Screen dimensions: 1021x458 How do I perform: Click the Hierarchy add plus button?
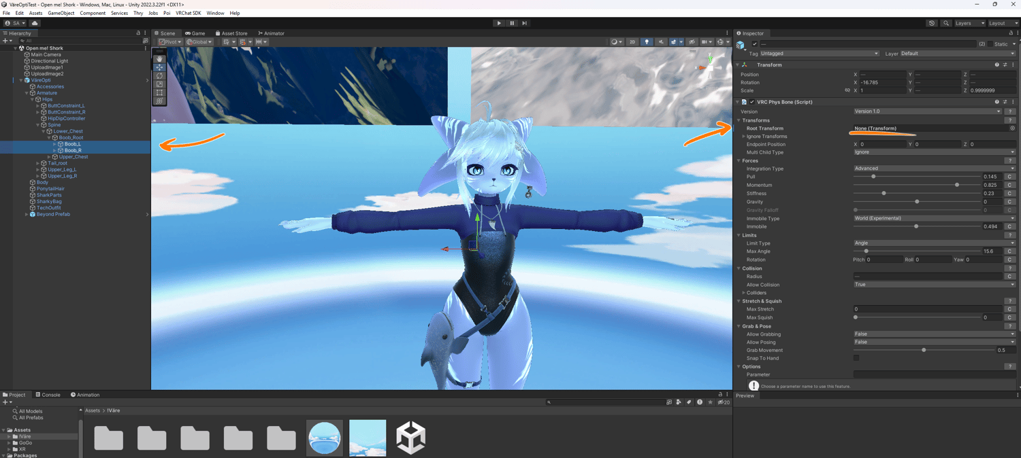pyautogui.click(x=6, y=41)
